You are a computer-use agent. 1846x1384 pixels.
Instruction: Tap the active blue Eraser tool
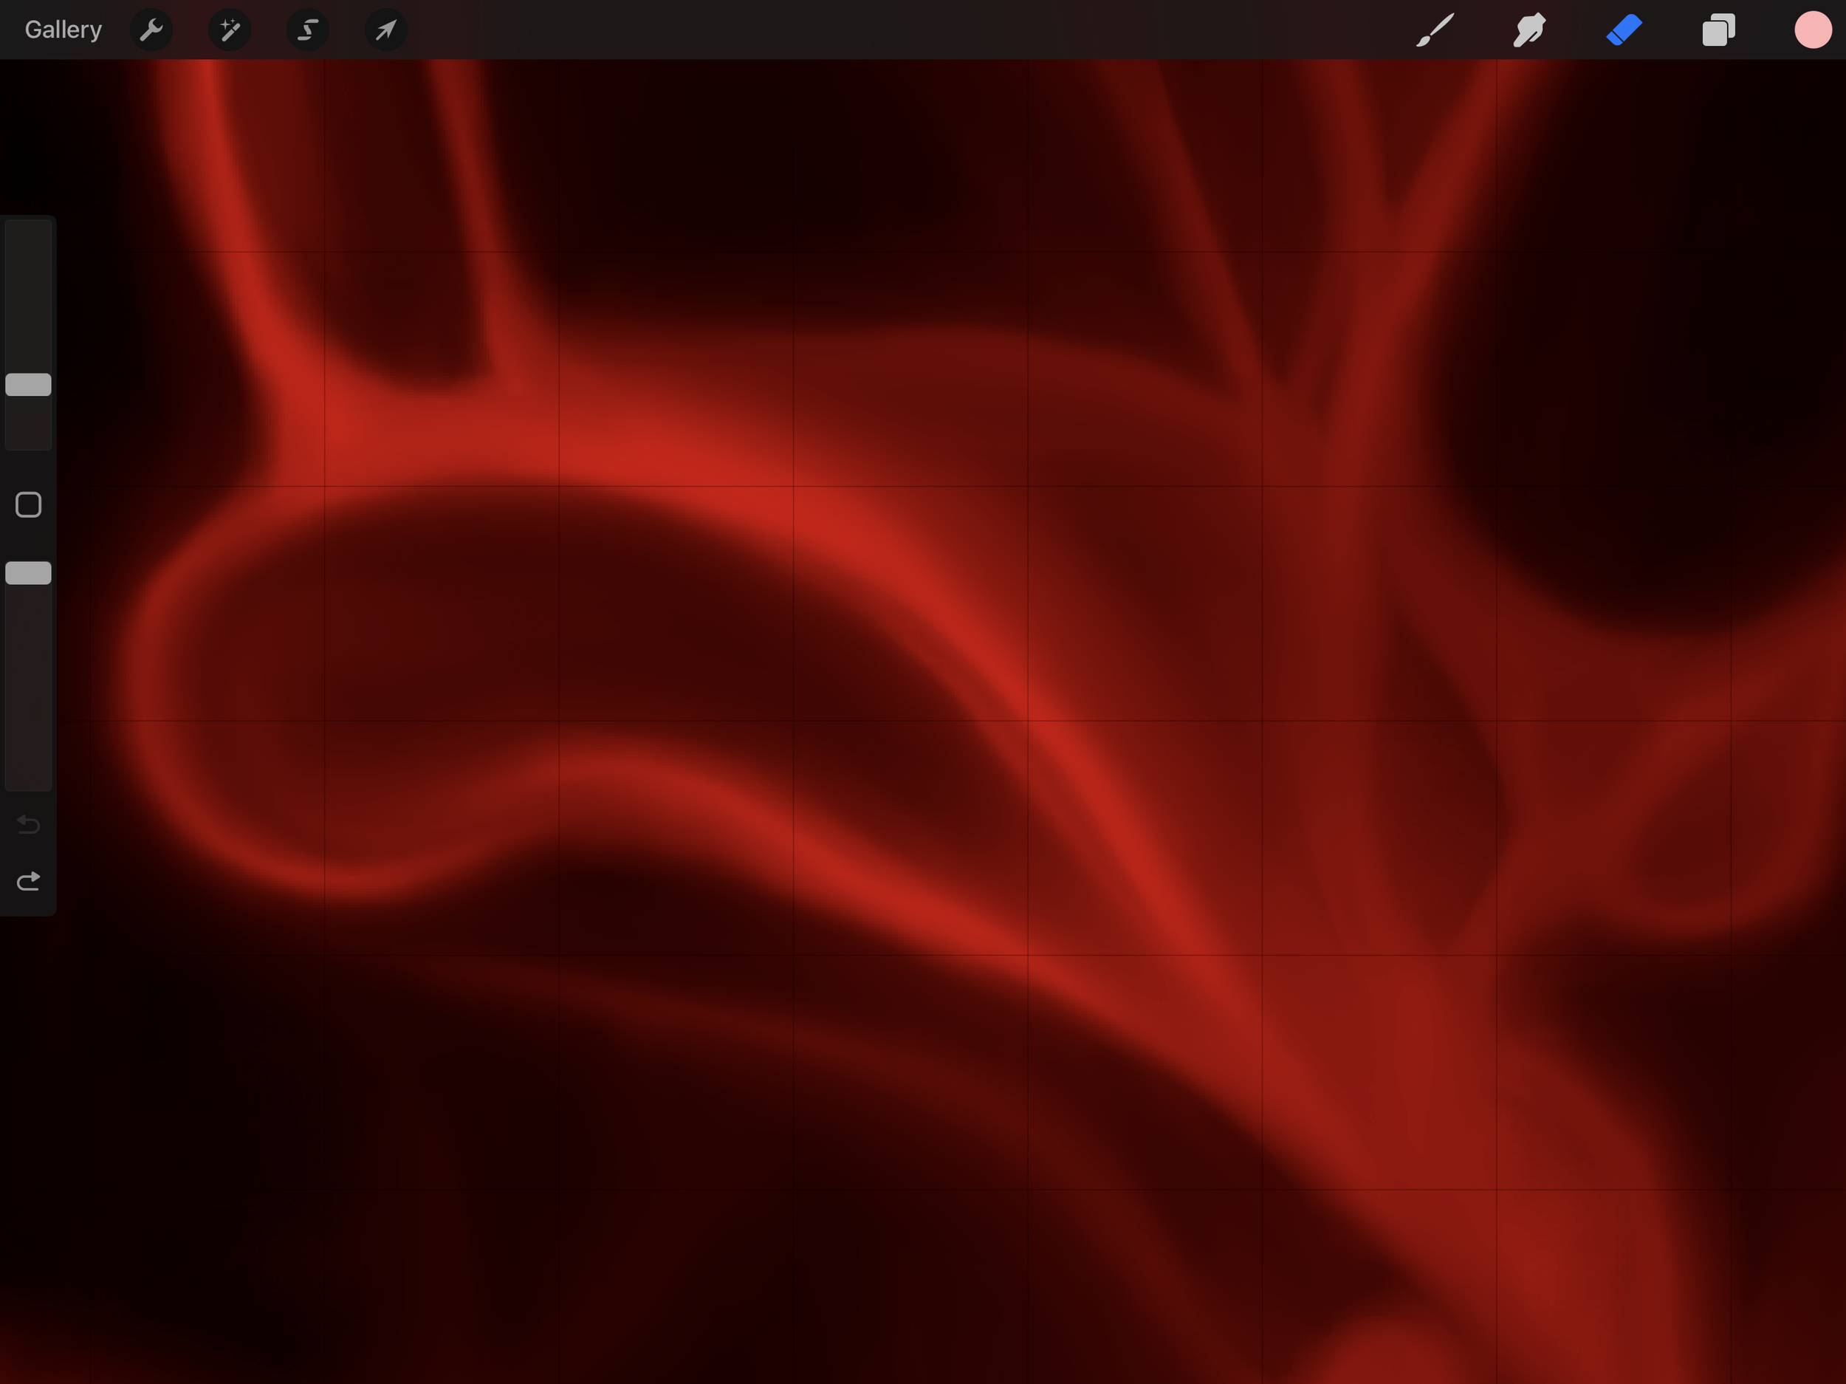(x=1624, y=30)
